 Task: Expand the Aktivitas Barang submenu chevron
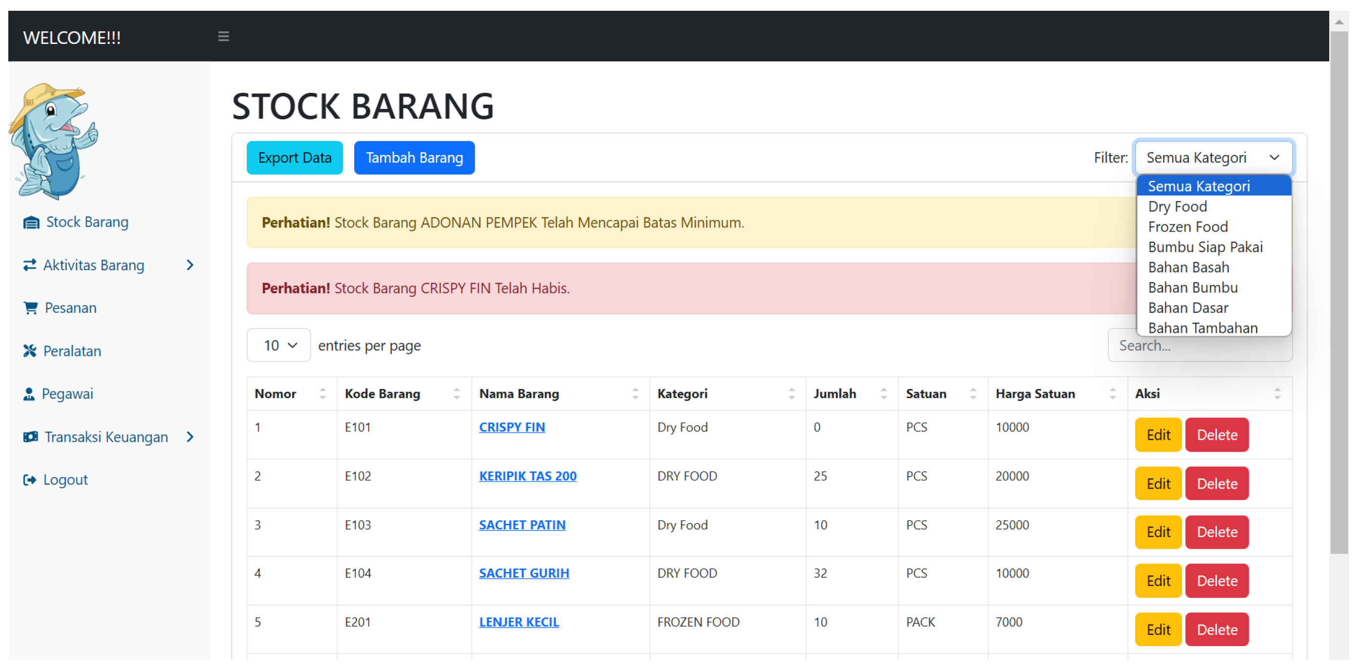coord(190,265)
